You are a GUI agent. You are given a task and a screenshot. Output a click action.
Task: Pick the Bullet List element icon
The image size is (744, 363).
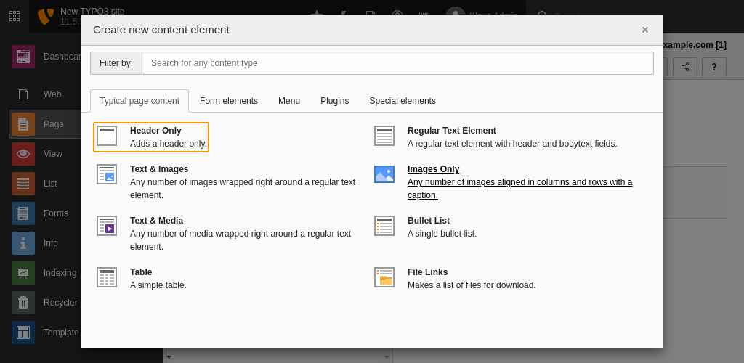384,226
